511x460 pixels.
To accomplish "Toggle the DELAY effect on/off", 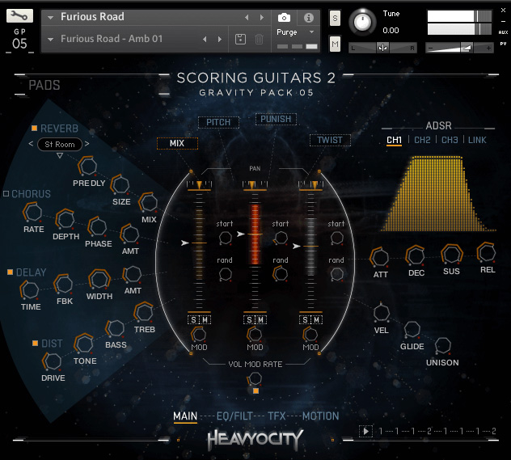I will [x=10, y=272].
